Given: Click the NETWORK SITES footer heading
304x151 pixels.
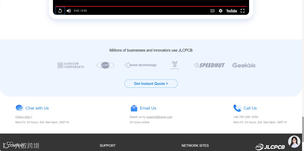Looking at the screenshot, I should 195,146.
